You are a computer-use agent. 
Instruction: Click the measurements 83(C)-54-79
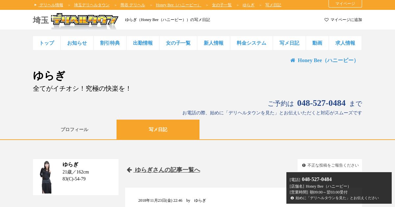(x=74, y=179)
